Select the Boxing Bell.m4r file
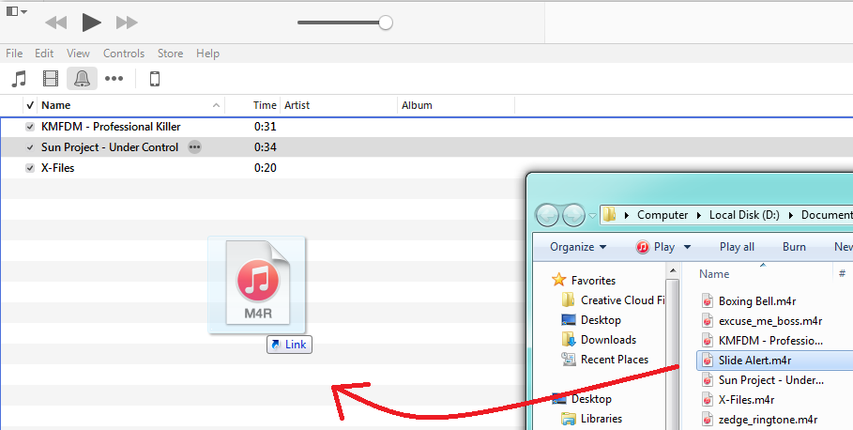The image size is (853, 430). point(757,301)
